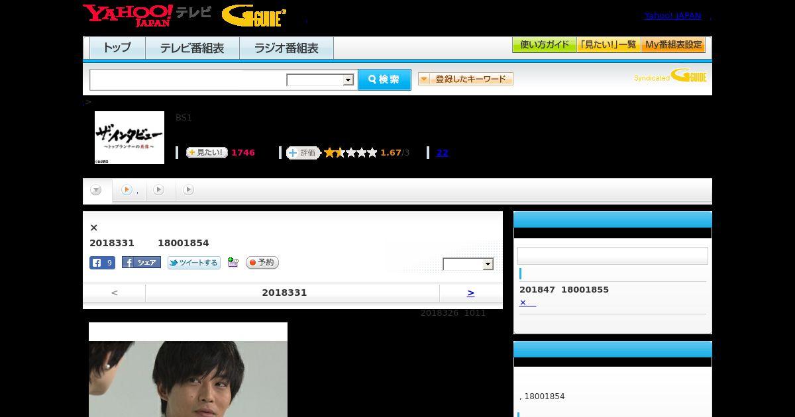Click the program photo of the man
Image resolution: width=795 pixels, height=417 pixels.
188,369
